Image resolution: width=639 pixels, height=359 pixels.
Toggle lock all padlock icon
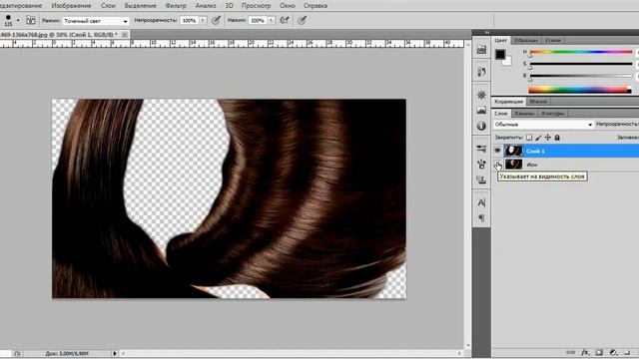click(557, 138)
